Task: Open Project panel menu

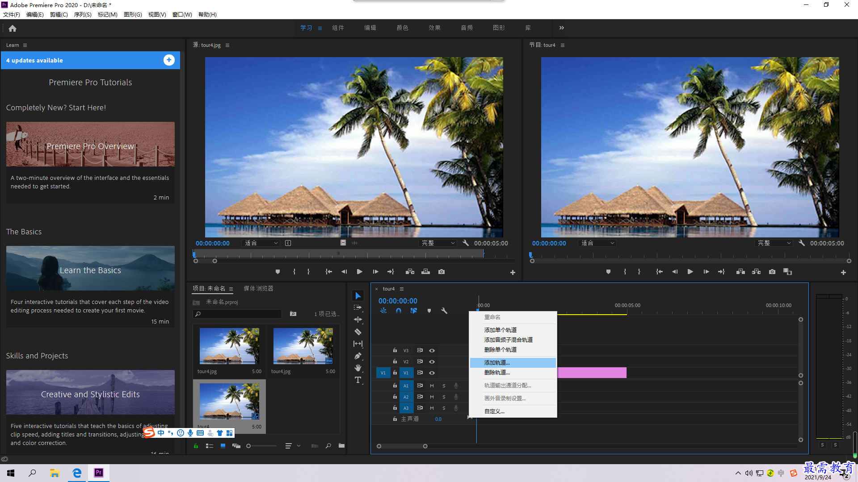Action: pos(231,289)
